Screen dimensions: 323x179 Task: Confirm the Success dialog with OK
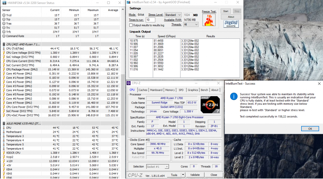click(x=310, y=129)
